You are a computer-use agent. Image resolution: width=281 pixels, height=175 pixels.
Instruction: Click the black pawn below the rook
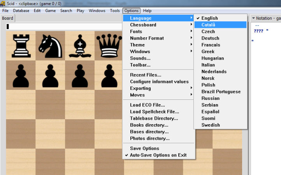(x=21, y=75)
